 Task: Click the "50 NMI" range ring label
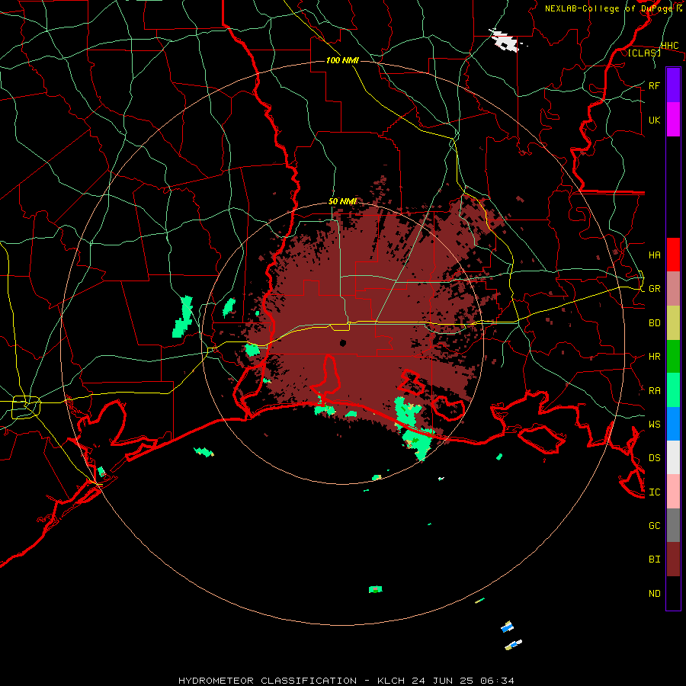click(342, 201)
